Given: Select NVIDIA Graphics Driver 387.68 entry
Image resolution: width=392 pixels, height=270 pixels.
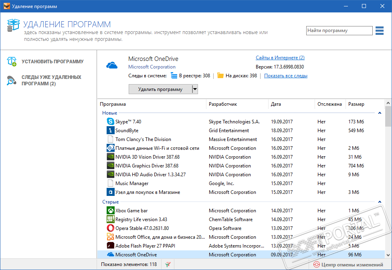Looking at the screenshot, I should click(147, 165).
